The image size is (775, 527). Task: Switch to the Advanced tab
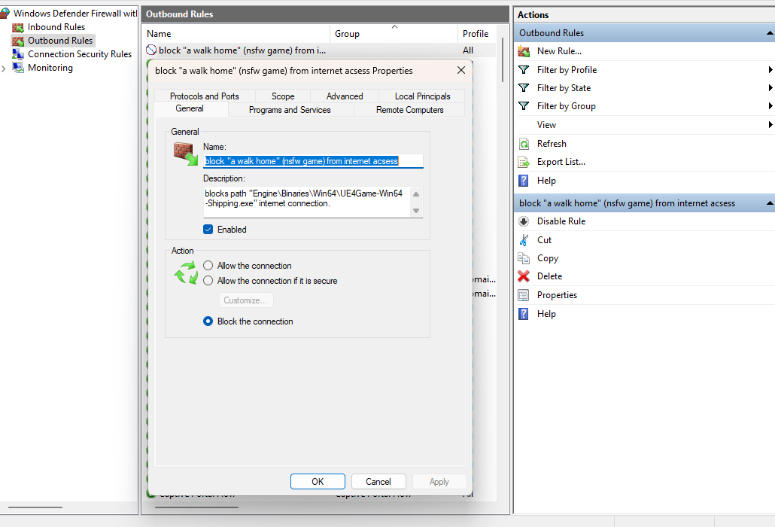click(x=345, y=96)
